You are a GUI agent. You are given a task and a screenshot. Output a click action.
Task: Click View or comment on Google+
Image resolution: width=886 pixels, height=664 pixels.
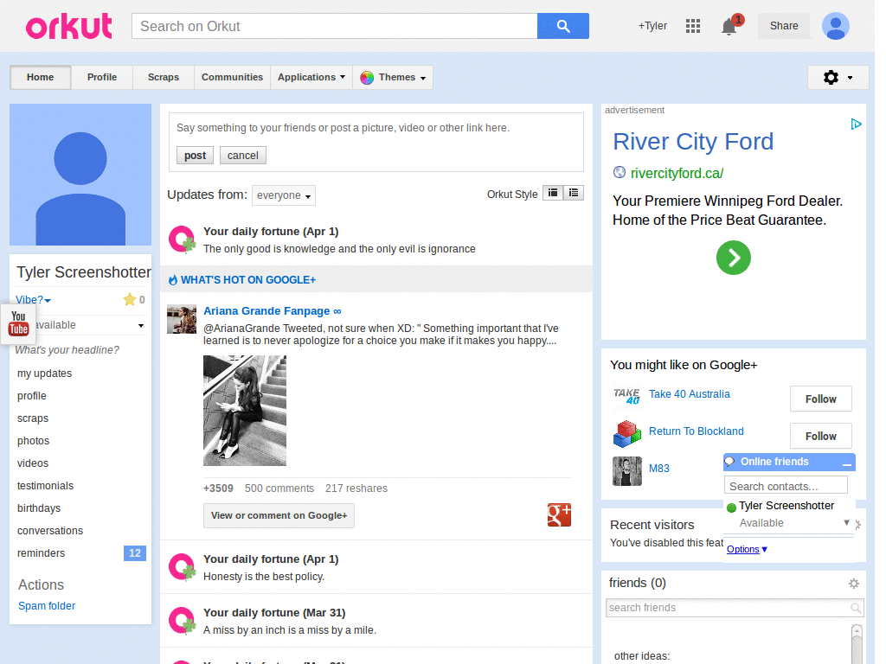click(x=279, y=515)
